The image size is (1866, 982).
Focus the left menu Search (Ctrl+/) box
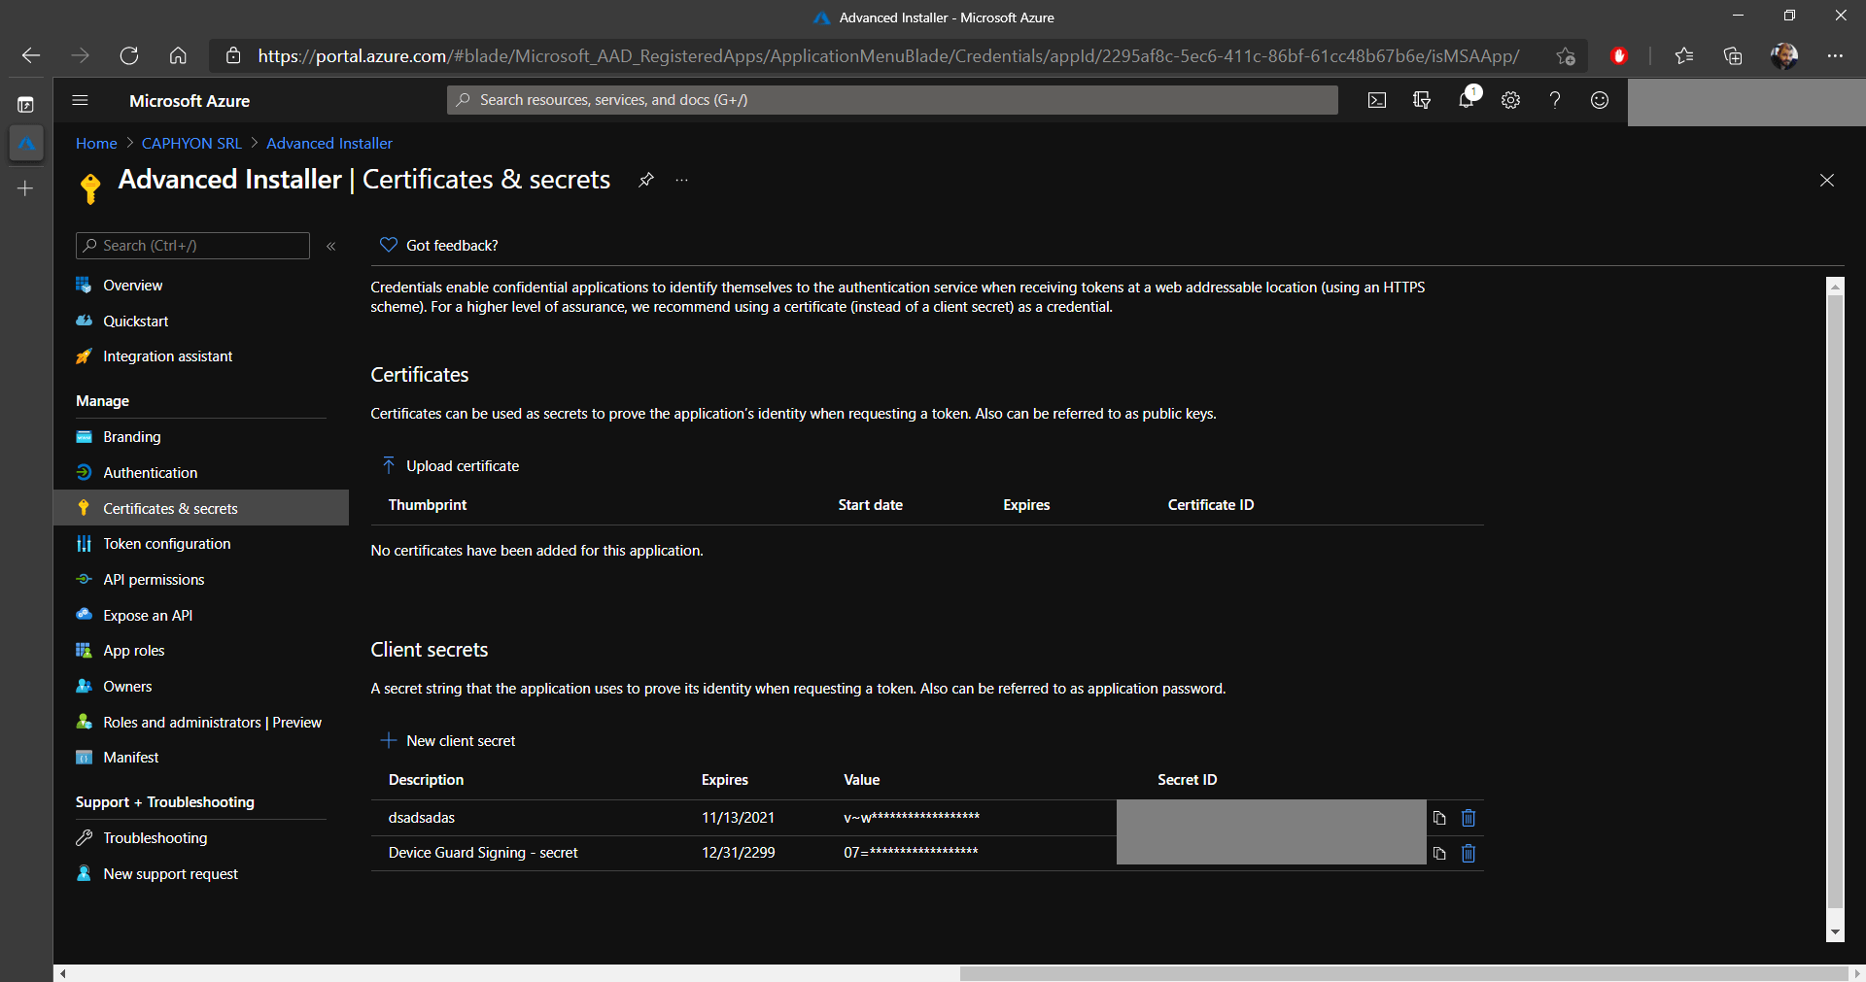click(192, 246)
